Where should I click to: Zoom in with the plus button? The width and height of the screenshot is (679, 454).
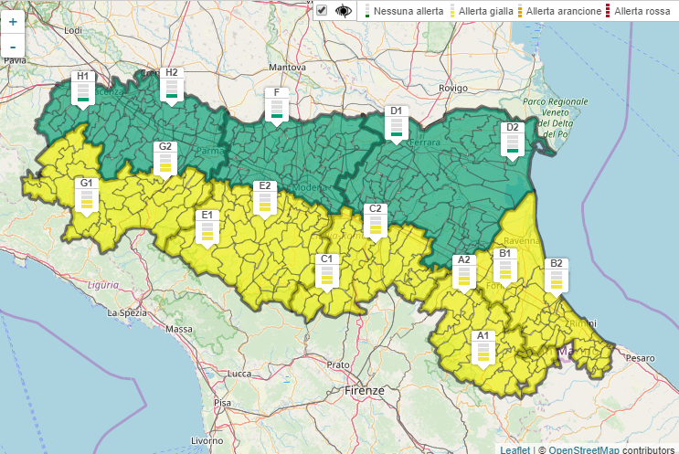coord(13,22)
